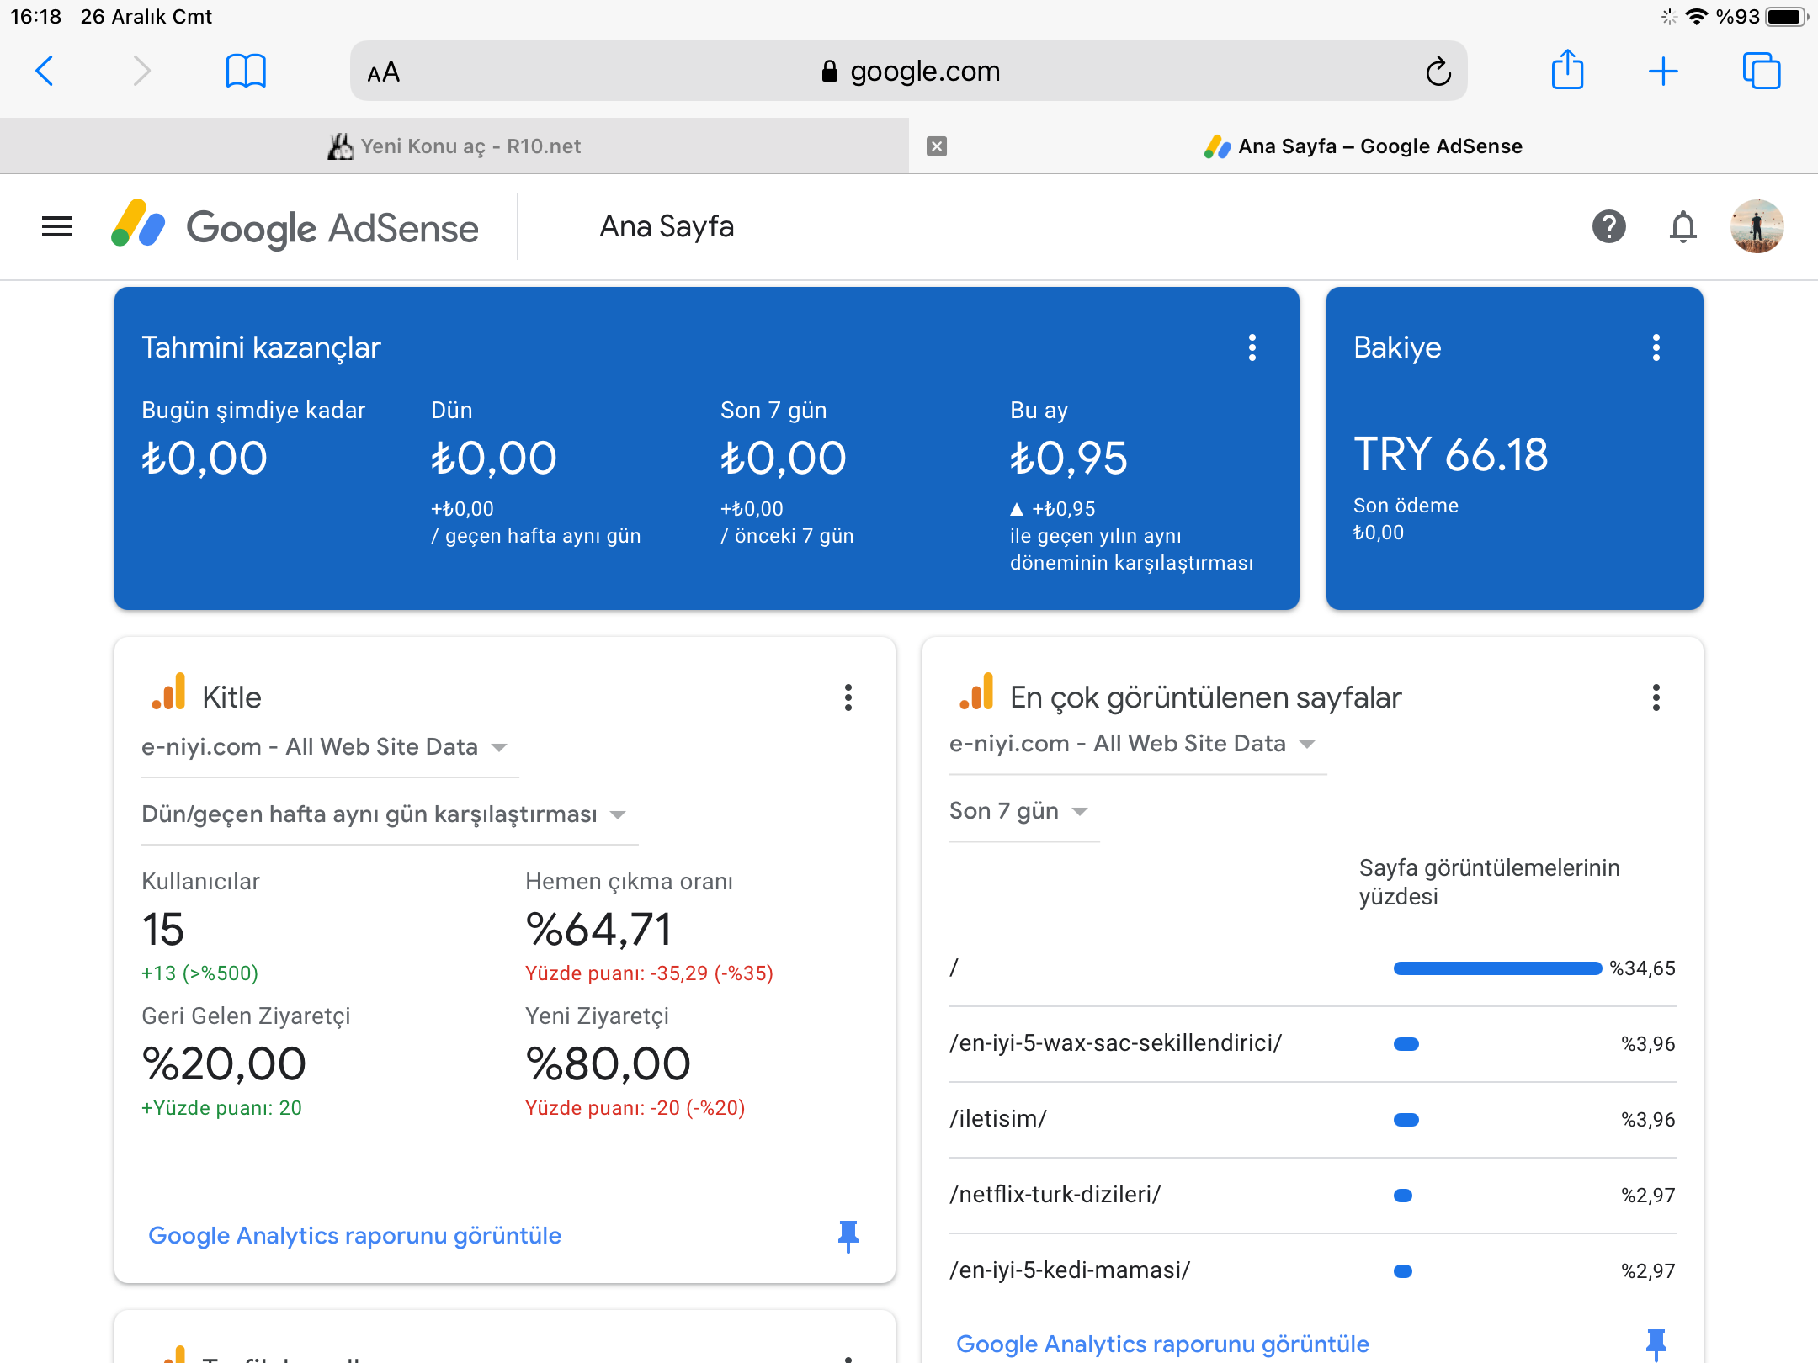
Task: Expand Kitle e-niyi.com site data dropdown
Action: 330,747
